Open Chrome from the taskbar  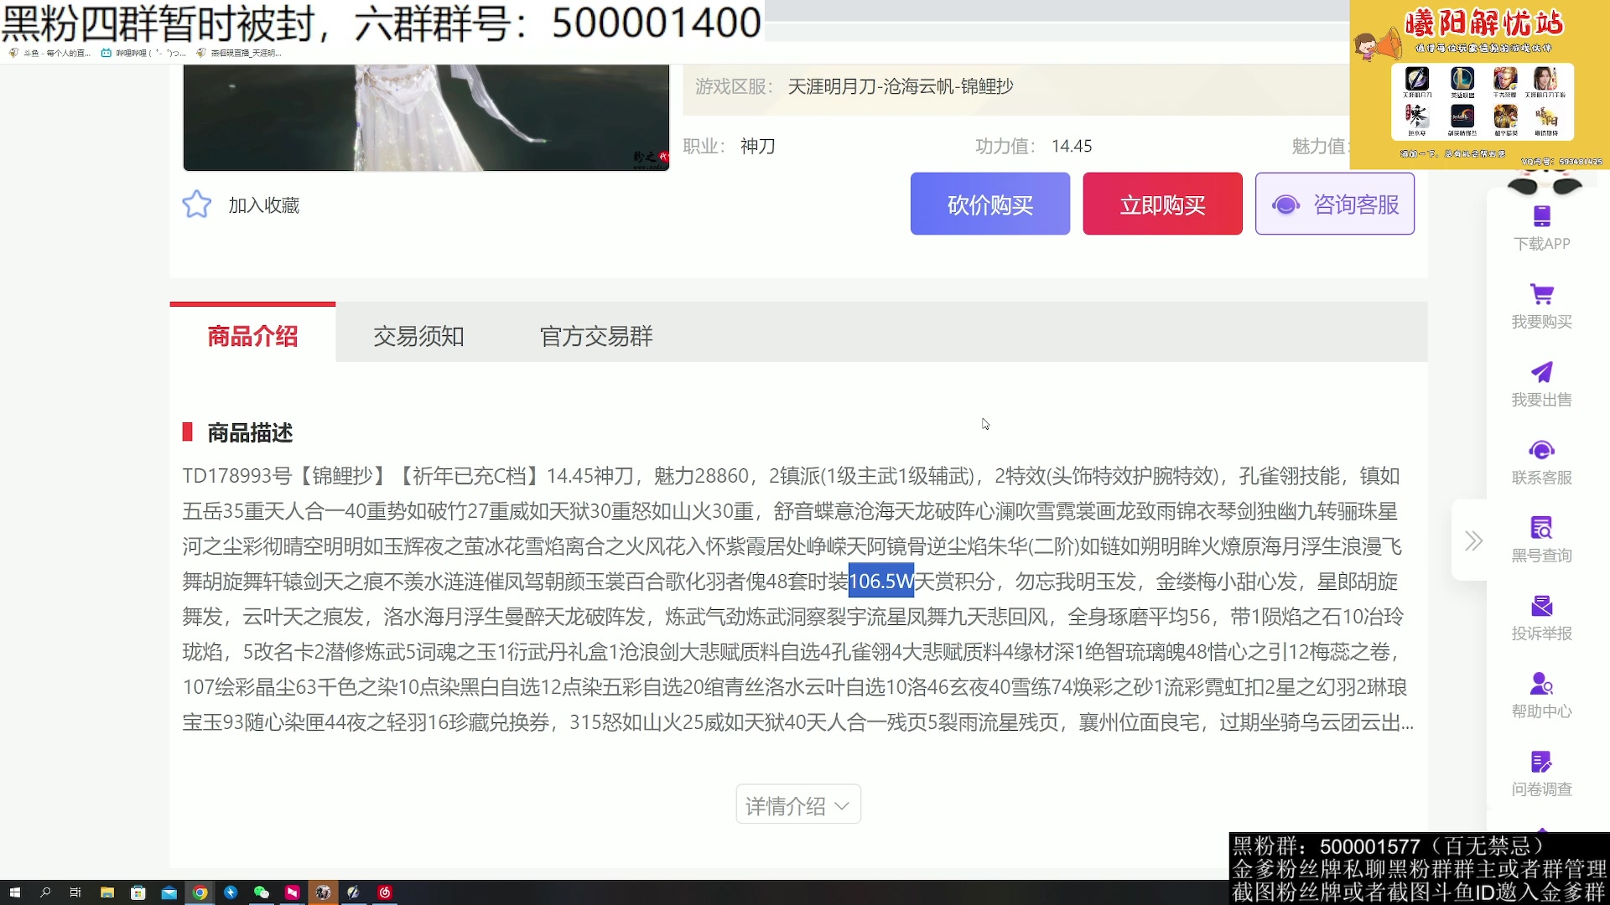(200, 893)
